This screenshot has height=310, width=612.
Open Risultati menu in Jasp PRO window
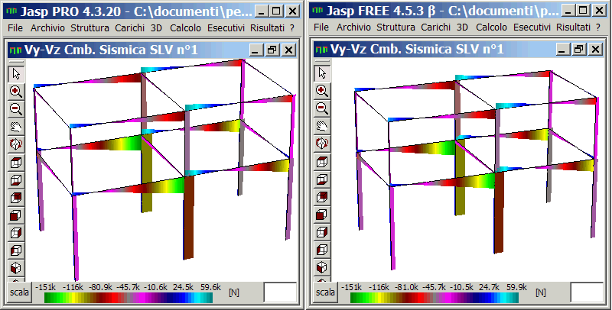click(267, 27)
